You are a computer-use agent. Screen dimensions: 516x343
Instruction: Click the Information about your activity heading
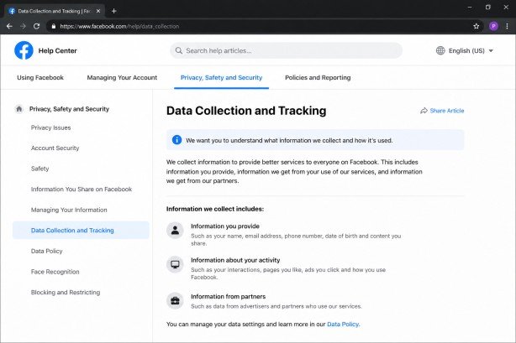click(235, 260)
